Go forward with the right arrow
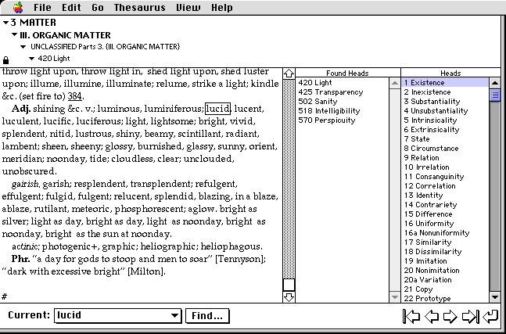 click(450, 316)
